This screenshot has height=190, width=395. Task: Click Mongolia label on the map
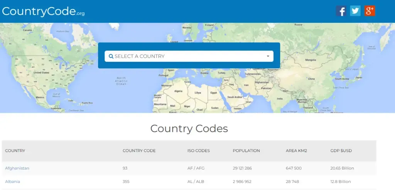pyautogui.click(x=311, y=60)
